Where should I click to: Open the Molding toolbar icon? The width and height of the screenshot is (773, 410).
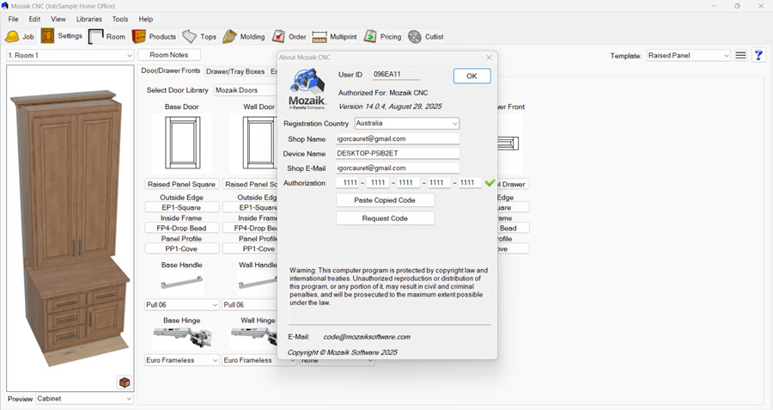(x=229, y=36)
